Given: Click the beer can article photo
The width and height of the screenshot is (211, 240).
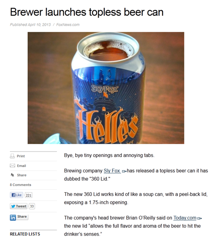Looking at the screenshot, I should [106, 88].
